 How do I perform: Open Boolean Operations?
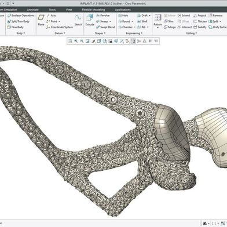pyautogui.click(x=21, y=16)
